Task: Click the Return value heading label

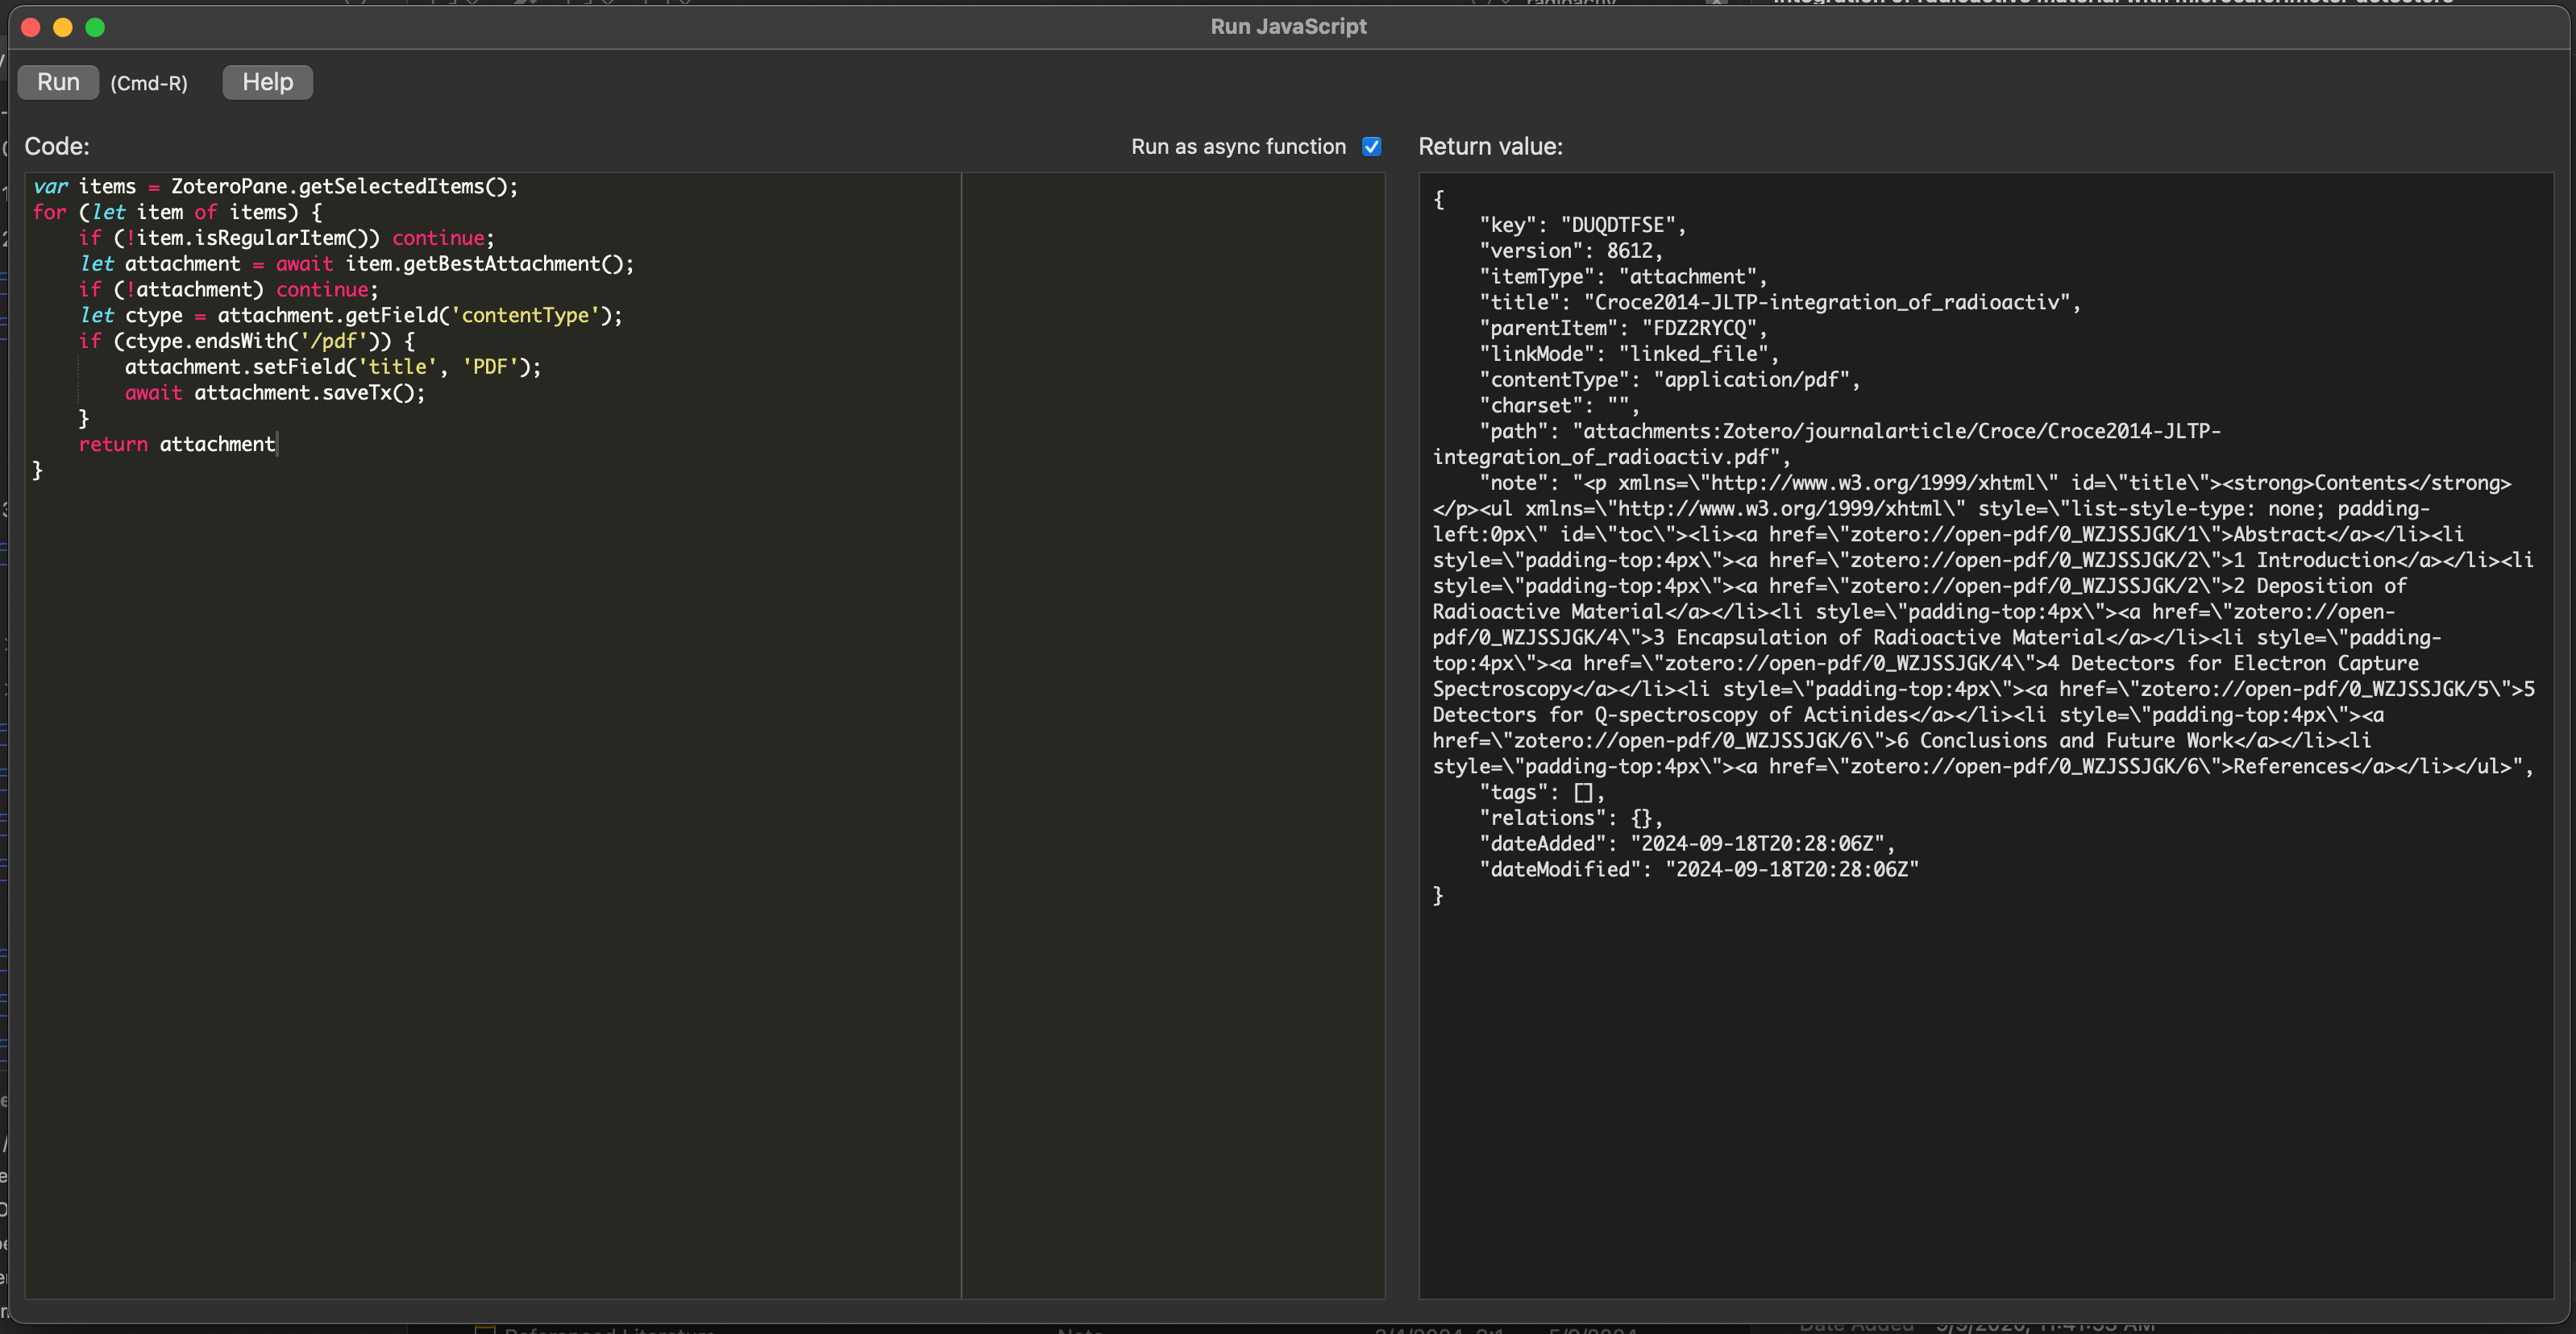Action: (x=1490, y=147)
